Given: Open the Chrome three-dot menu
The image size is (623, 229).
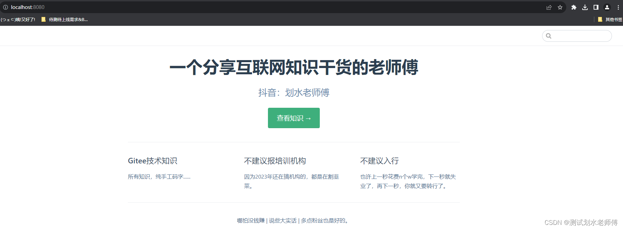Looking at the screenshot, I should click(618, 7).
